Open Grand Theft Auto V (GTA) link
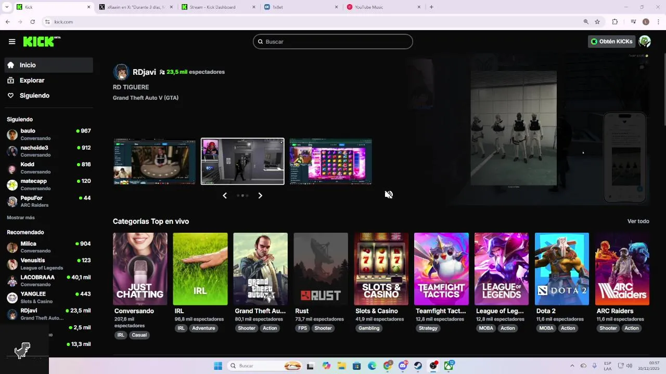 click(146, 98)
